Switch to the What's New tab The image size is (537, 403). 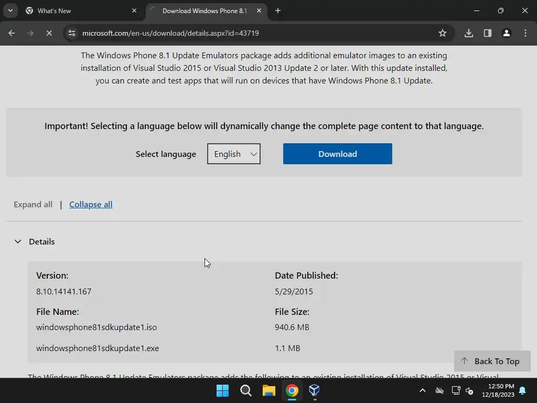click(81, 11)
